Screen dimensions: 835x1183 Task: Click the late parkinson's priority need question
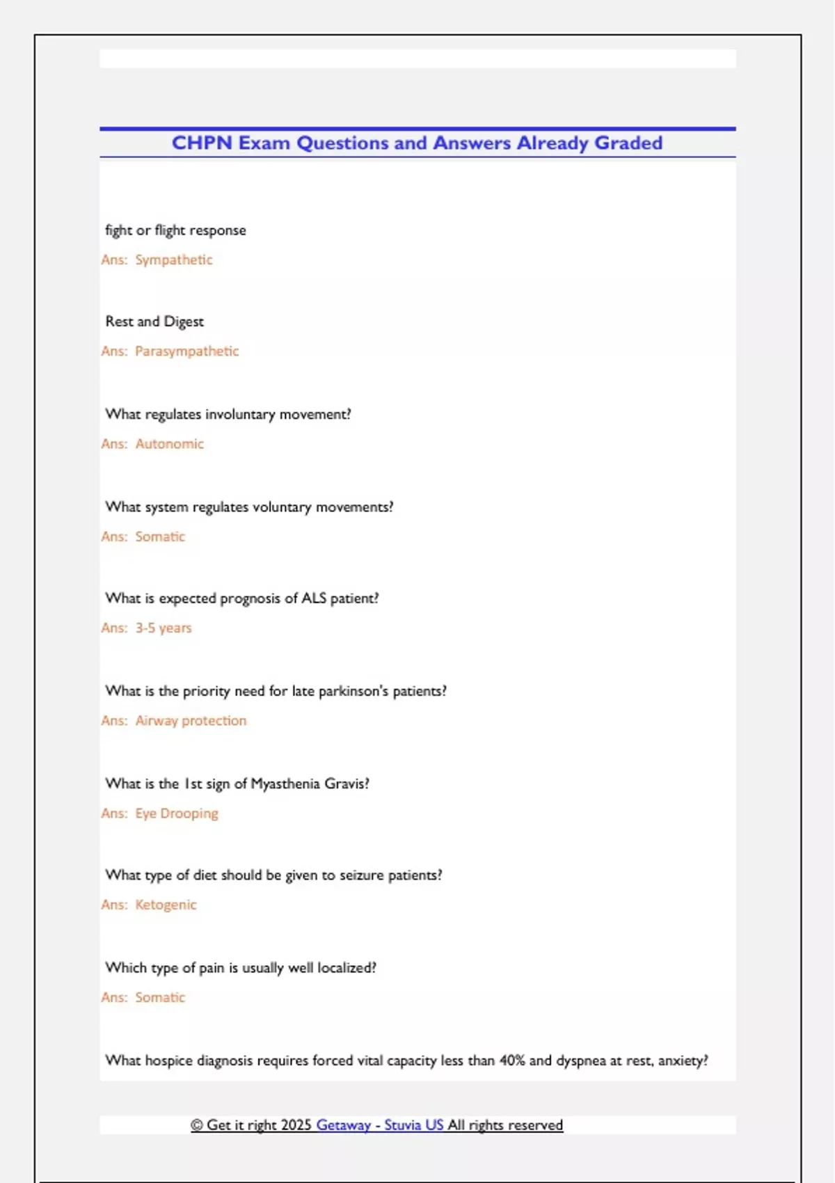point(276,691)
